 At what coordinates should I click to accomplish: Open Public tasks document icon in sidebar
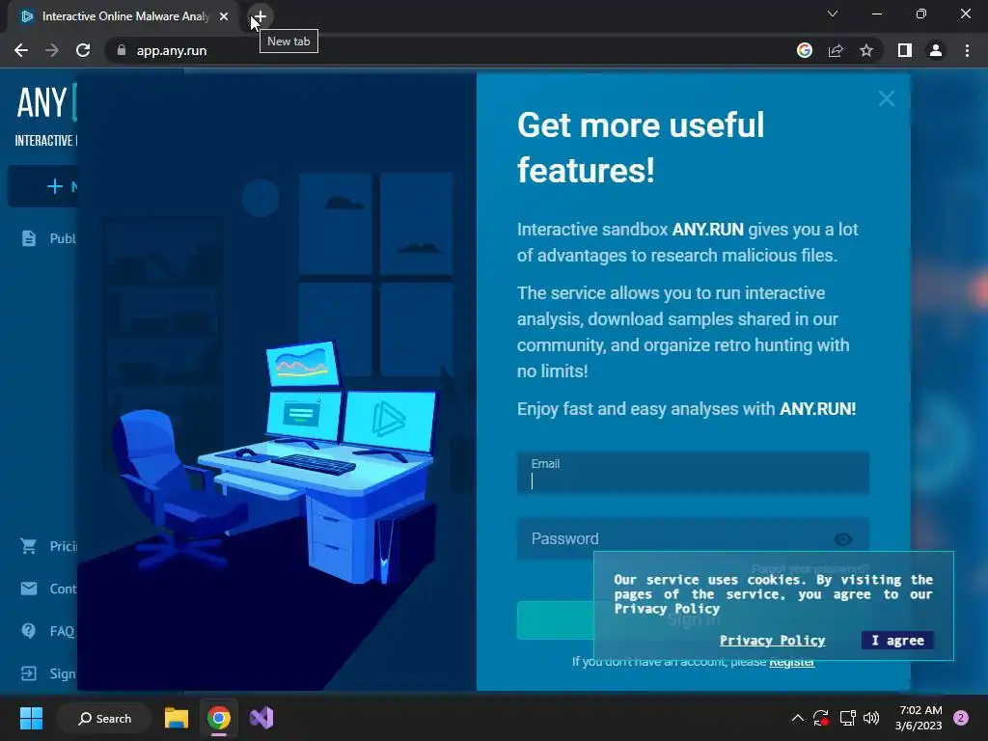28,238
